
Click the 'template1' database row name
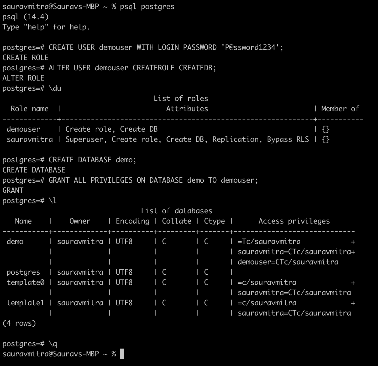(x=25, y=303)
